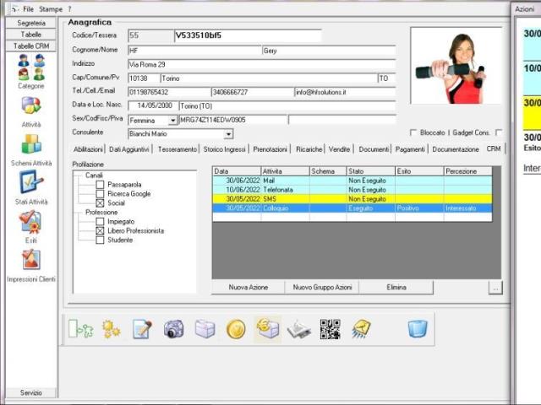Image resolution: width=541 pixels, height=405 pixels.
Task: Click the Nuovo Gruppo Azioni button
Action: (322, 287)
